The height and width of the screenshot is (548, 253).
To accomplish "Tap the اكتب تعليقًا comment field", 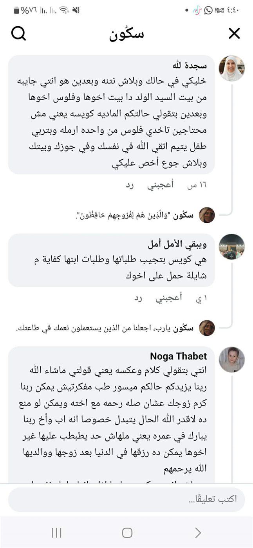I will (x=127, y=499).
